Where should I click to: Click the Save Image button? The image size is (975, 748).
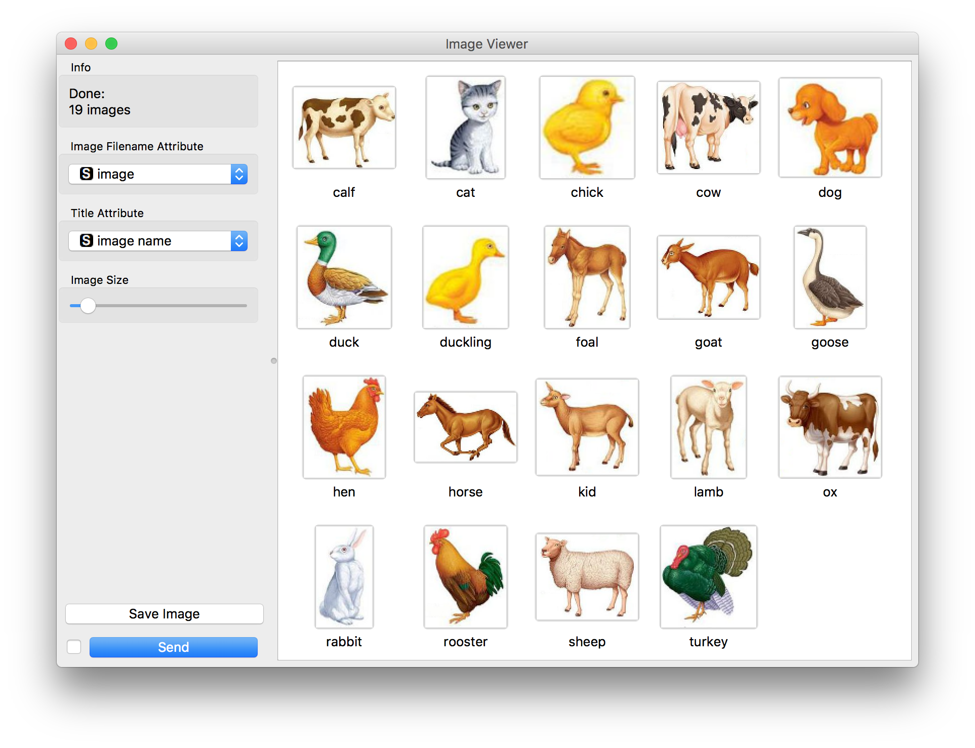pyautogui.click(x=164, y=614)
